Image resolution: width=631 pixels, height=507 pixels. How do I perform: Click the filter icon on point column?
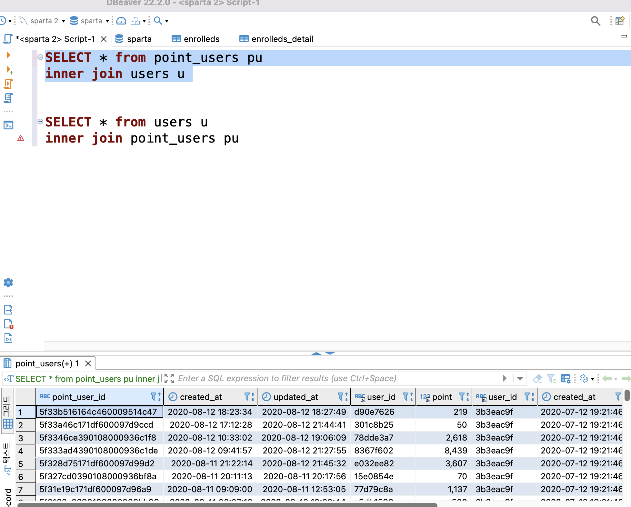pyautogui.click(x=462, y=397)
